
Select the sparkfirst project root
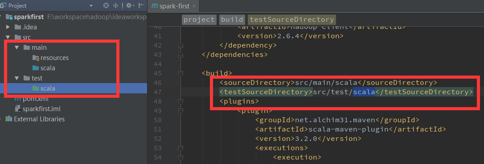29,17
